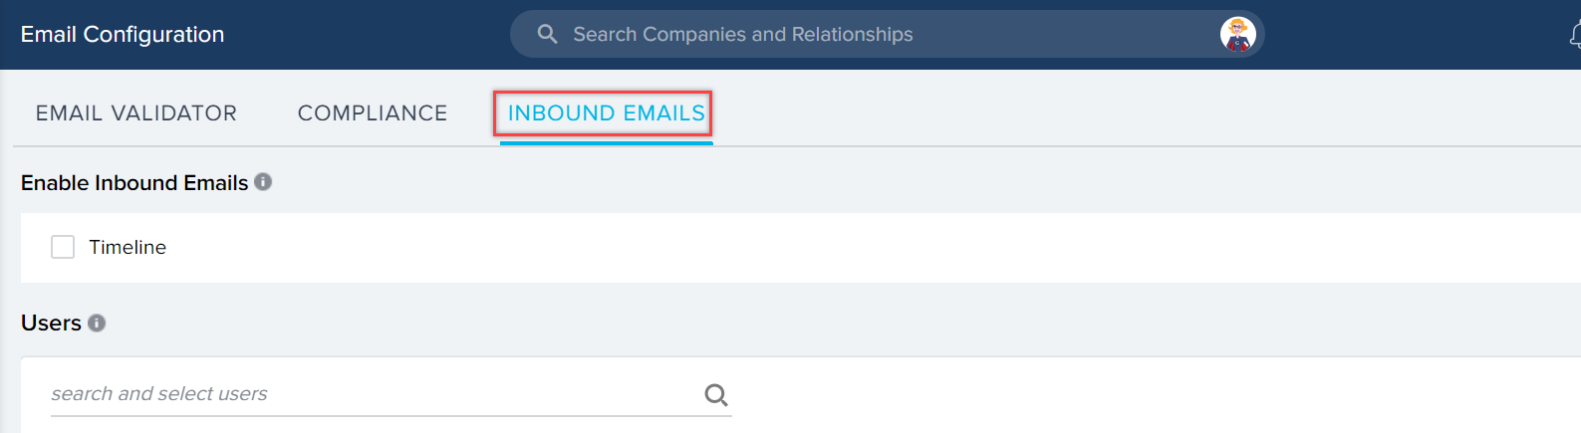This screenshot has height=433, width=1581.
Task: Click empty area of the Timeline option row
Action: coord(847,248)
